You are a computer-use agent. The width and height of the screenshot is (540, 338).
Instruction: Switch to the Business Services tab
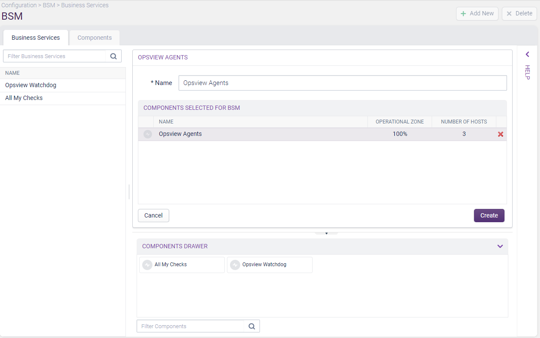(36, 38)
